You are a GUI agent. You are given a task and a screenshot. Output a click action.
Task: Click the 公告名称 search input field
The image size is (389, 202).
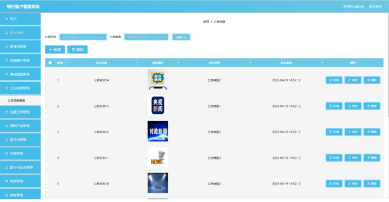(x=83, y=37)
